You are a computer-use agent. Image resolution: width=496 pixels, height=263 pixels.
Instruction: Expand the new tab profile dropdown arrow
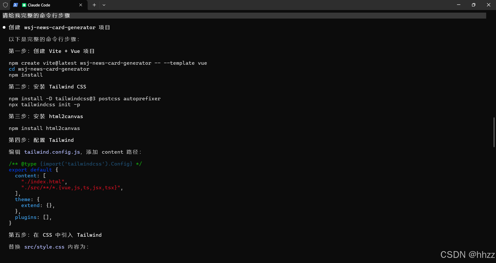(104, 5)
